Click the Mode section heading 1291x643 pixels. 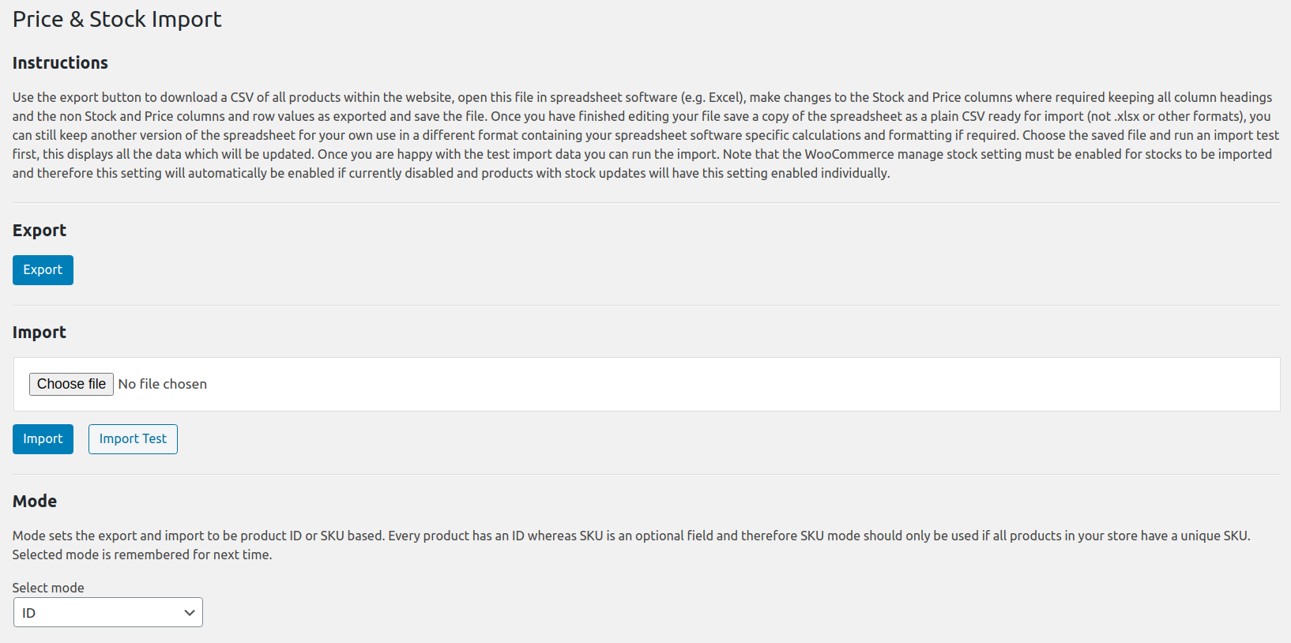coord(35,502)
